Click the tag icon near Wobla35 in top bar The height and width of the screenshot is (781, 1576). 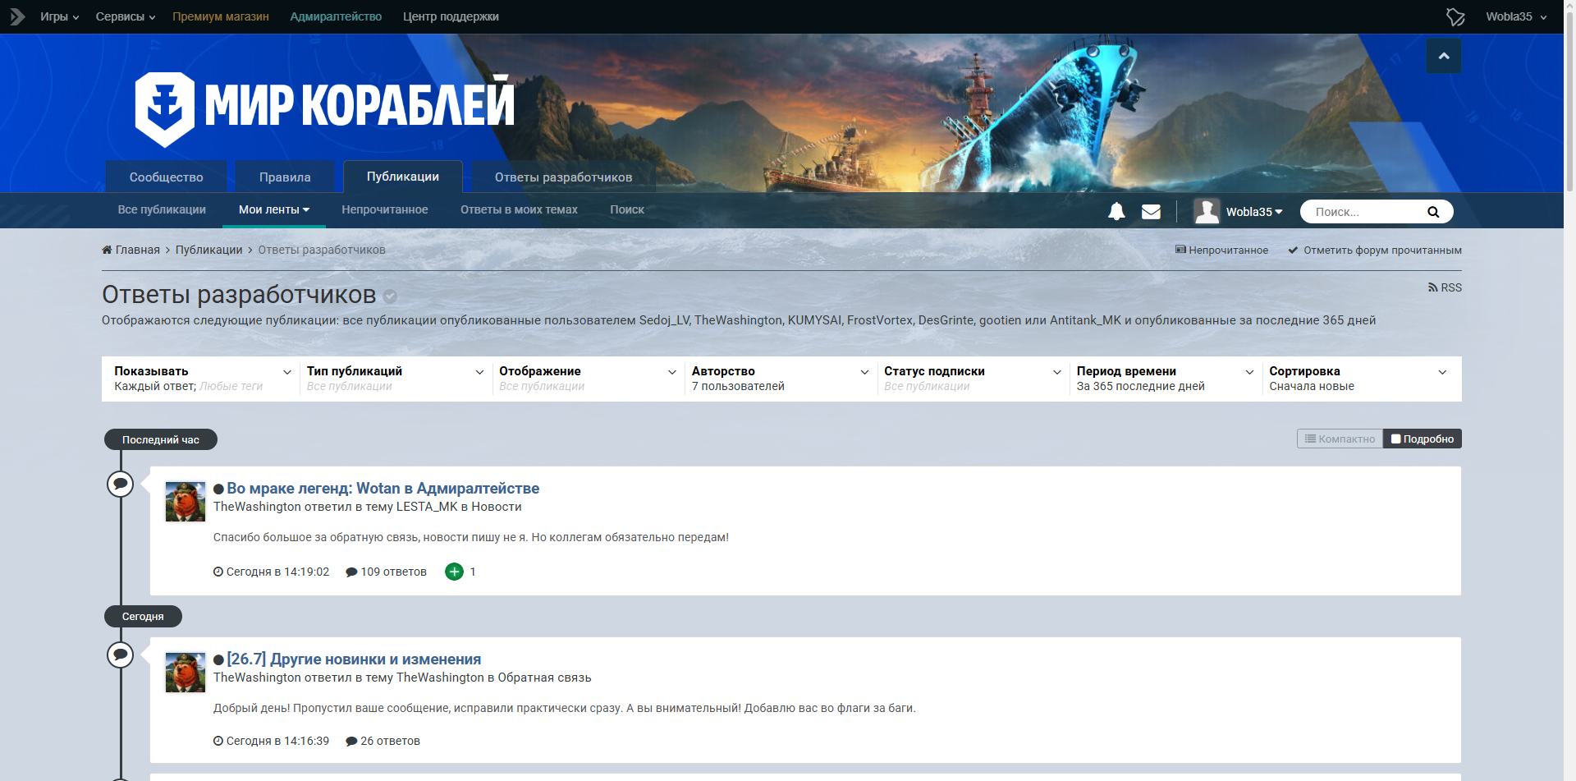pos(1455,16)
